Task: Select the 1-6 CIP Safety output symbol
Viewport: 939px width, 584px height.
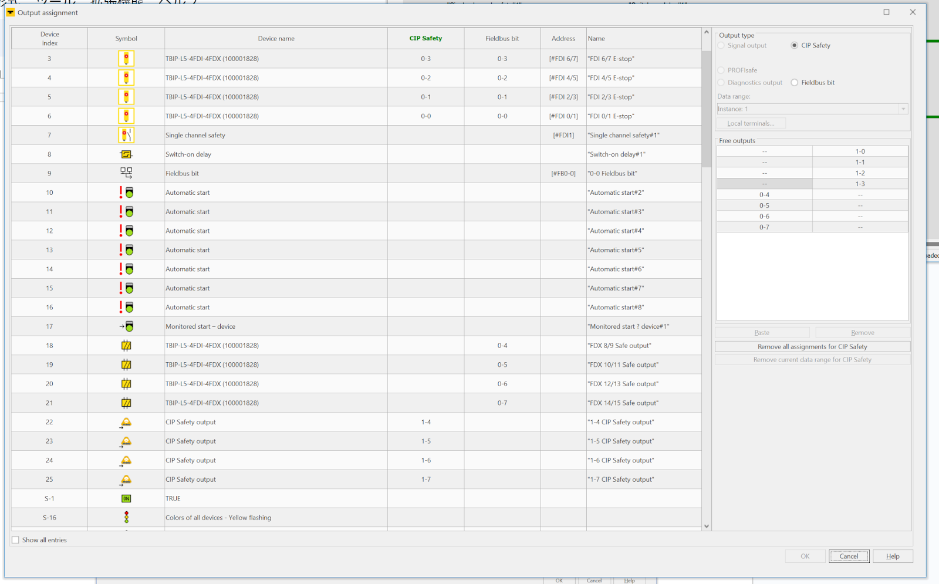Action: [126, 461]
